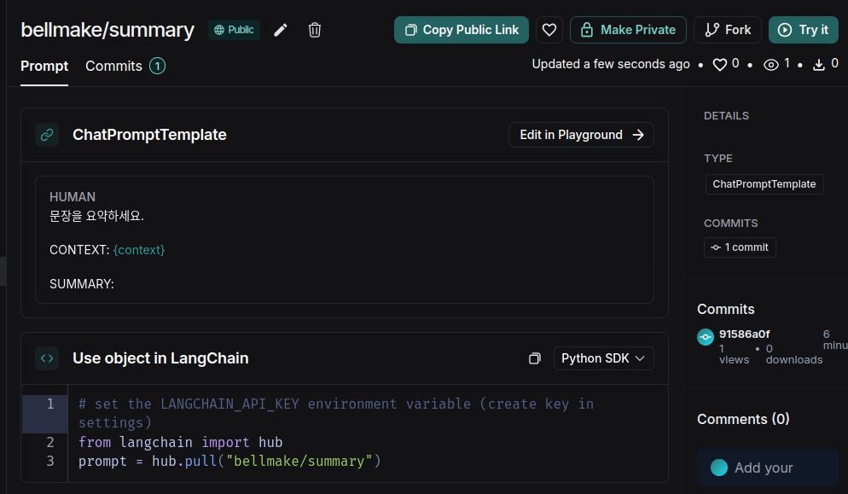848x494 pixels.
Task: Edit prompt name with pencil icon
Action: tap(280, 31)
